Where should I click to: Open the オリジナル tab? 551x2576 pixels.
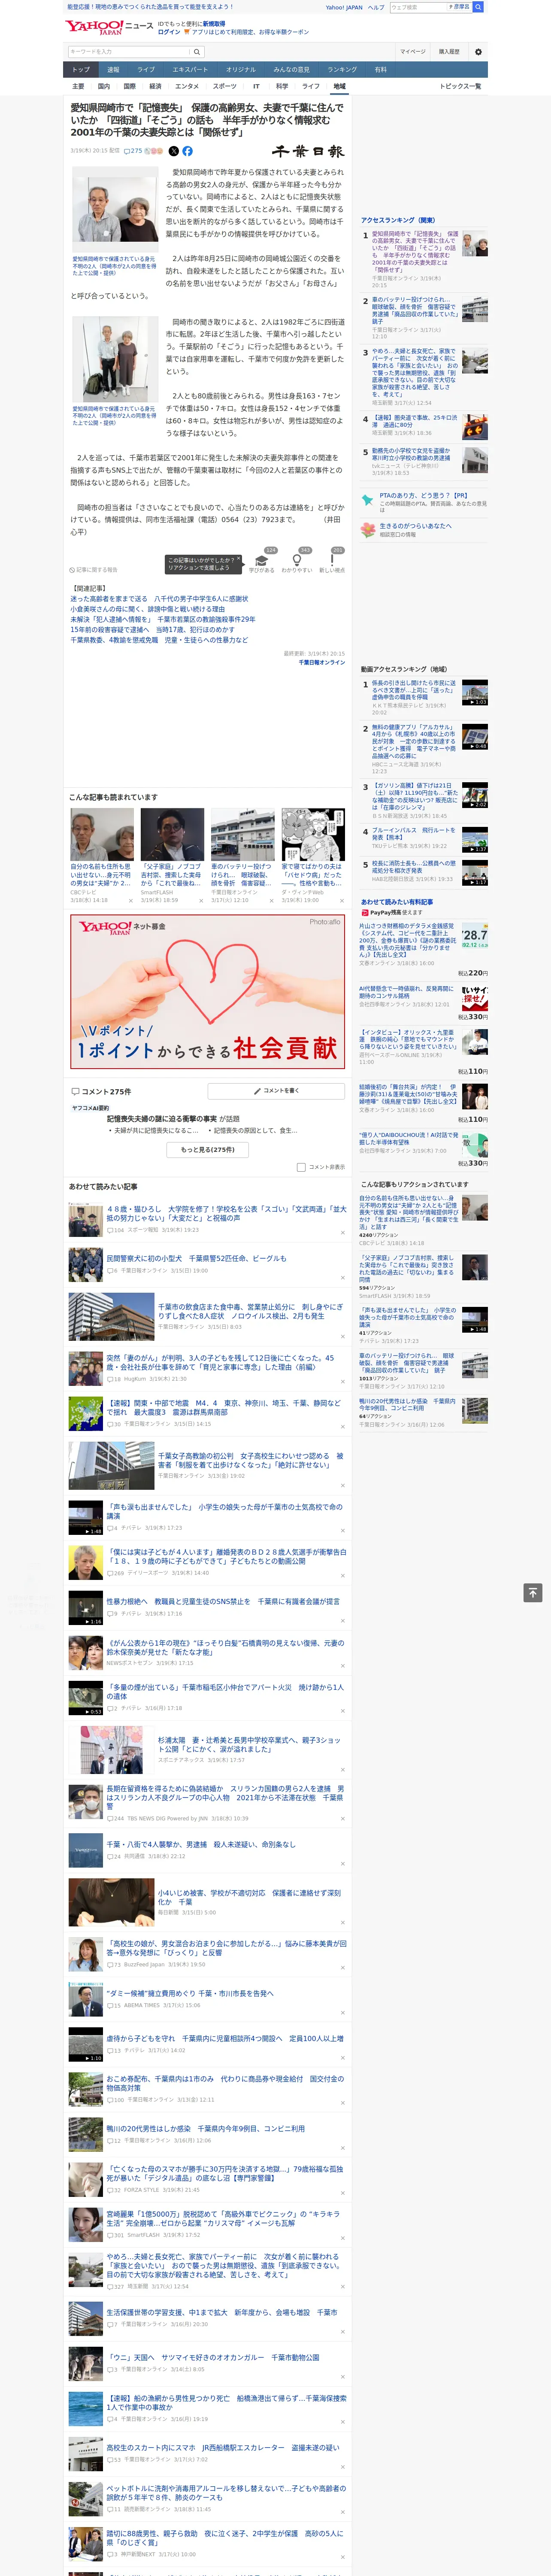241,70
